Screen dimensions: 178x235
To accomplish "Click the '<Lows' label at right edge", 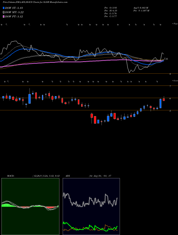I will click(175, 81).
